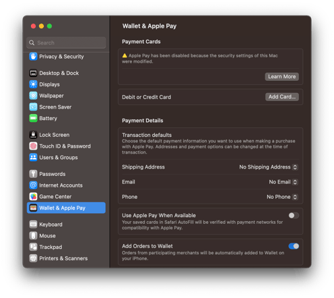Select Wallpaper in the sidebar
This screenshot has width=334, height=298.
(66, 96)
